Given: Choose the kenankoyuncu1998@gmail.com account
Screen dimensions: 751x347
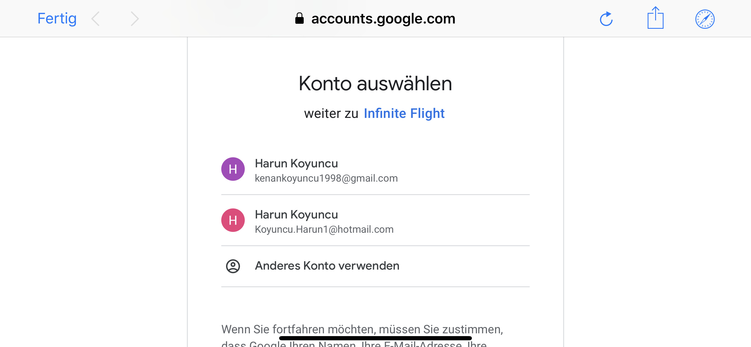Looking at the screenshot, I should tap(326, 178).
